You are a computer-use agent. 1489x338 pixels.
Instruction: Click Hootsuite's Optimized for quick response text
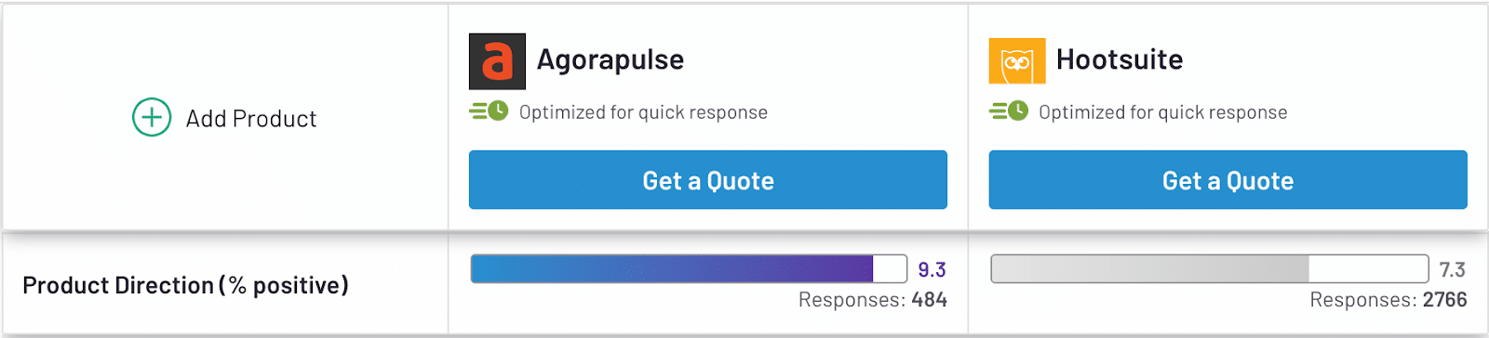pyautogui.click(x=1163, y=112)
